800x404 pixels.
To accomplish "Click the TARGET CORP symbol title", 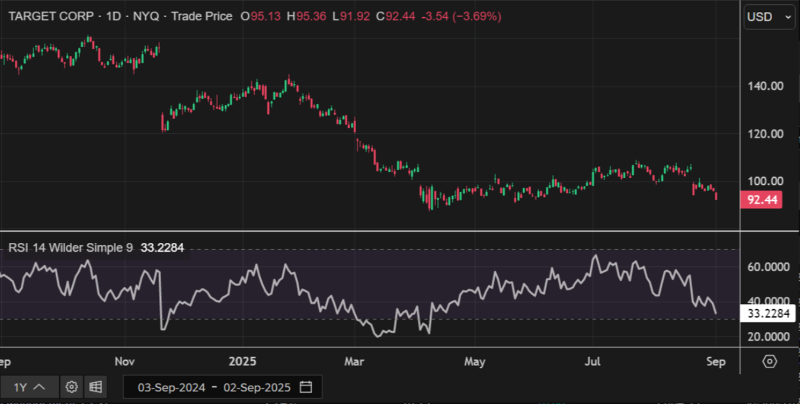I will (x=51, y=17).
